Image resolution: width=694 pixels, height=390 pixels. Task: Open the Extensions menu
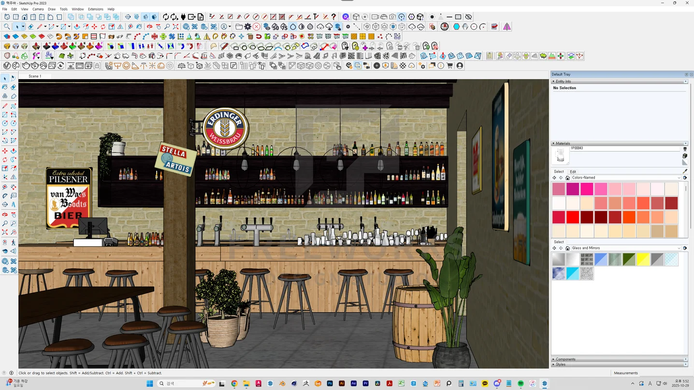pos(95,9)
